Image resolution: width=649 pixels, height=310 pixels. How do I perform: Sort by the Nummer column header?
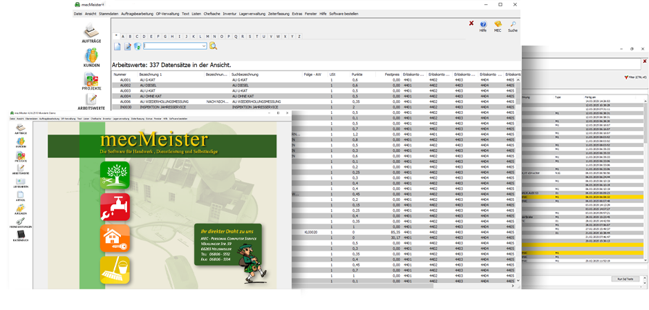coord(125,75)
